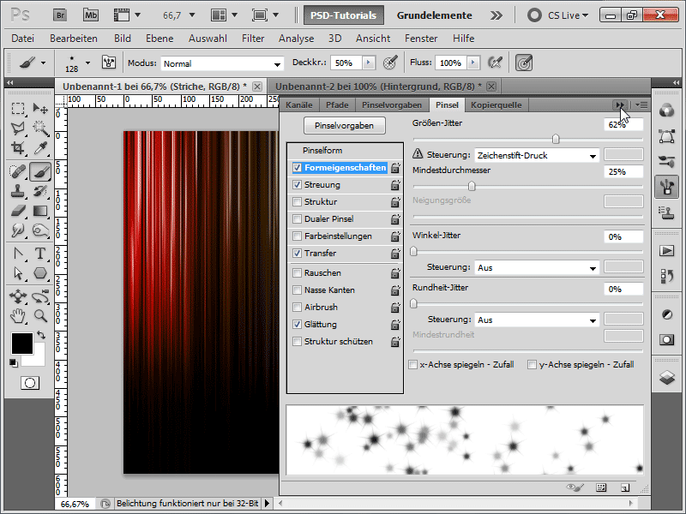Image resolution: width=686 pixels, height=514 pixels.
Task: Open the layers panel icon in right dock
Action: coord(667,378)
